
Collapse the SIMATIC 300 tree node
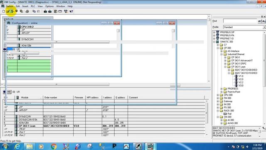click(x=214, y=42)
